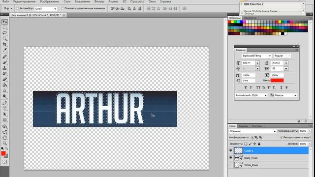Select the Dodge tool
Screen dimensions: 315x177
[4, 96]
